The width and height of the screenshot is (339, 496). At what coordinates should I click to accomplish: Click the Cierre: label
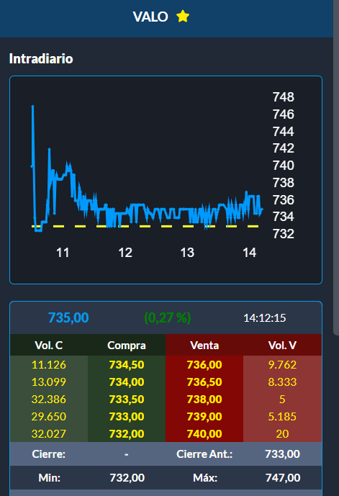[49, 454]
